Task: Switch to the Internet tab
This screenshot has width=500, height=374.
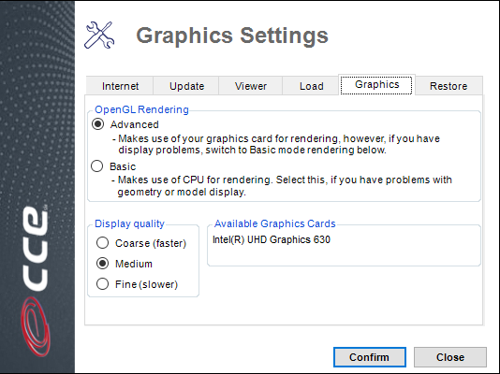Action: [x=120, y=86]
